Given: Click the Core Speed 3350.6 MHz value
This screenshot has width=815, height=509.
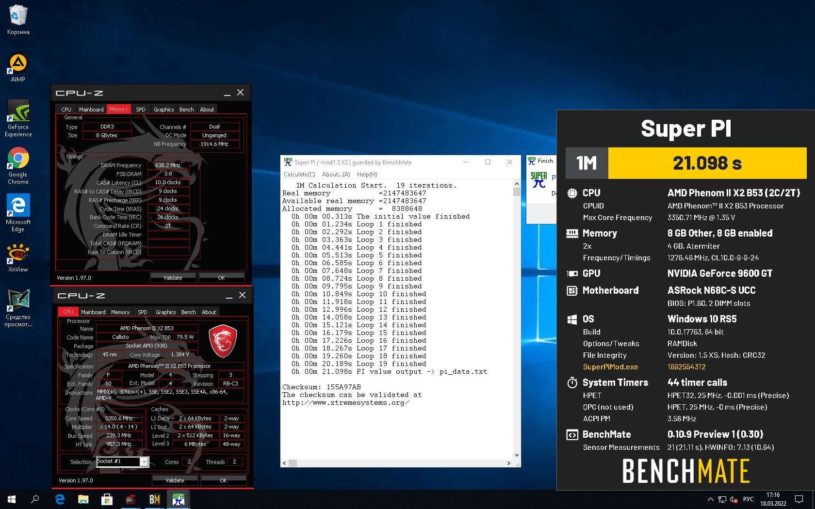Looking at the screenshot, I should click(x=119, y=418).
